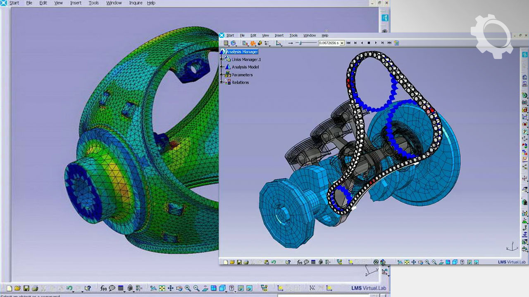
Task: Jump to animation end
Action: 389,43
